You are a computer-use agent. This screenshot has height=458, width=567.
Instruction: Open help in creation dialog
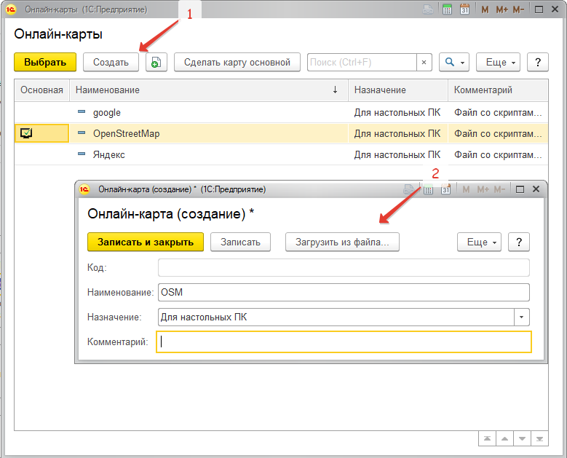click(519, 242)
